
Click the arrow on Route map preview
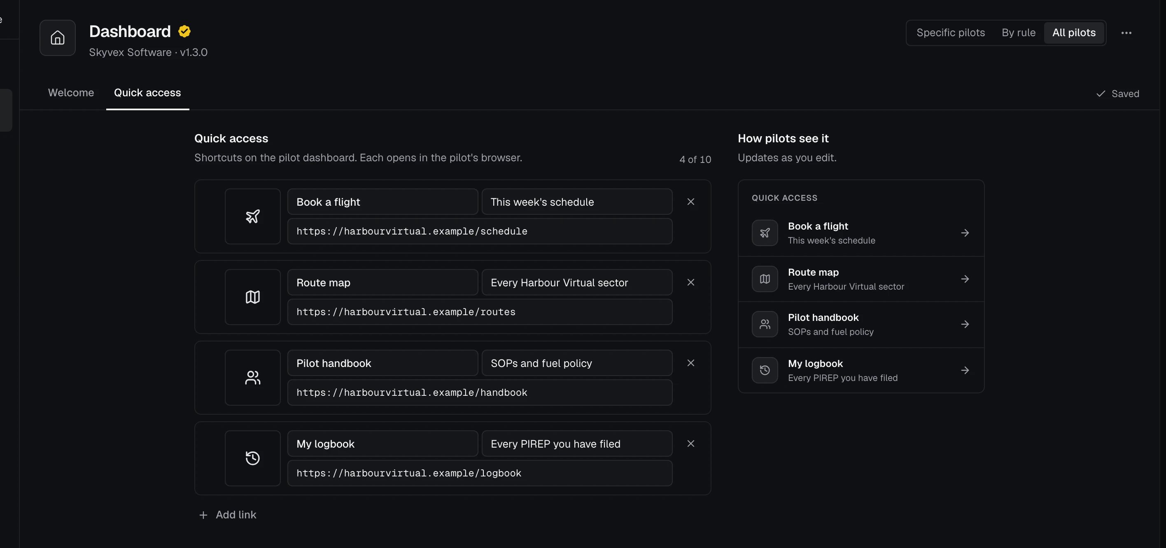pos(965,279)
